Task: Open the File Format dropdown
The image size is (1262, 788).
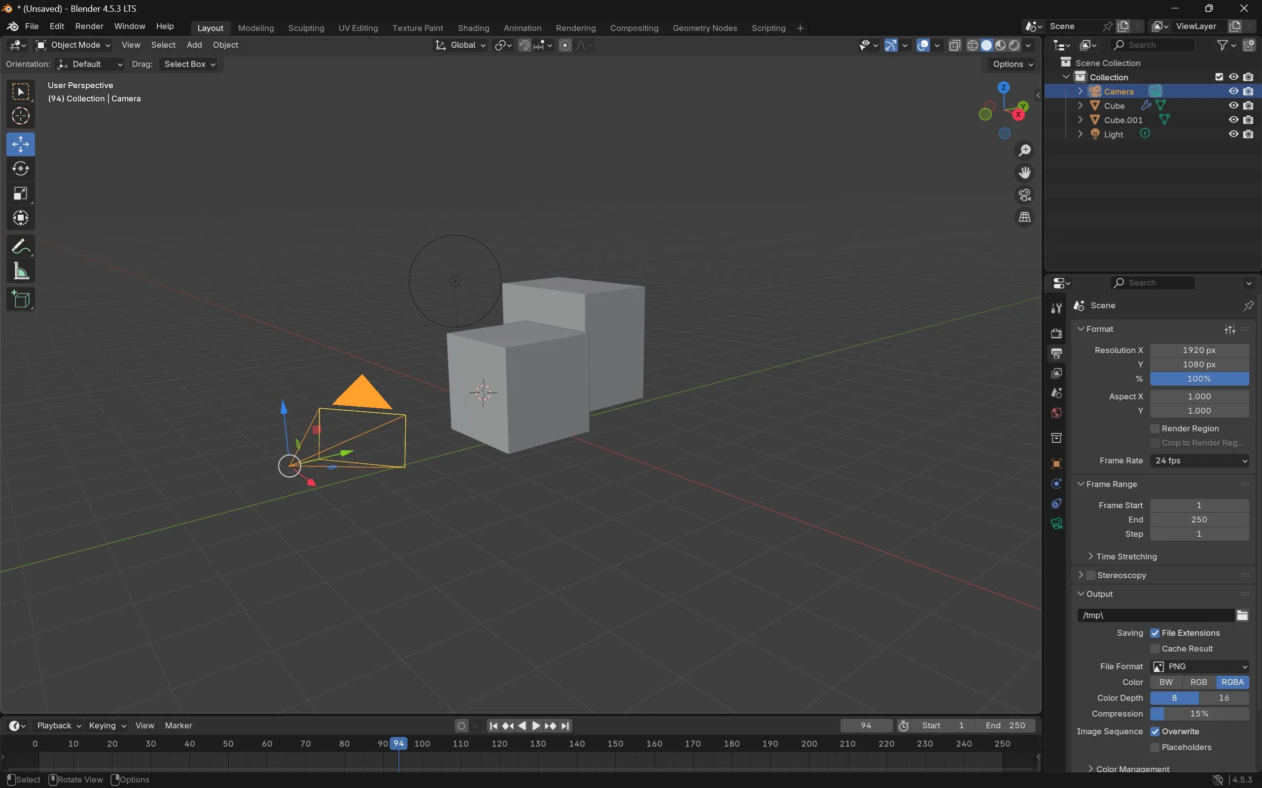Action: pos(1199,666)
